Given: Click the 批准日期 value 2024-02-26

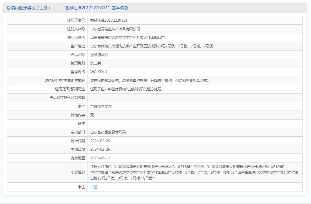Looking at the screenshot, I should (x=100, y=141).
